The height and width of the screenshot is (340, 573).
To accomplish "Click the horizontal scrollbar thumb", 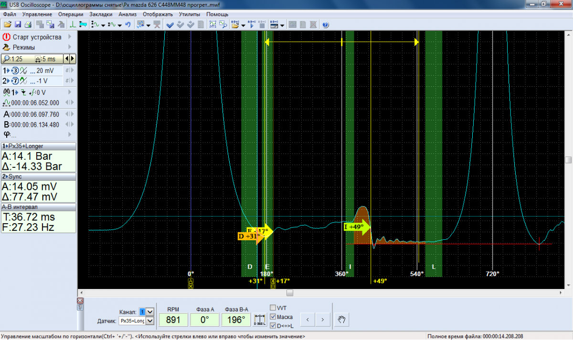I will (290, 293).
